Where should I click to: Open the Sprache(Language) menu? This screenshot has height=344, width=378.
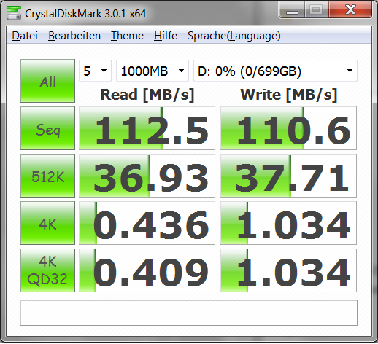tap(234, 36)
